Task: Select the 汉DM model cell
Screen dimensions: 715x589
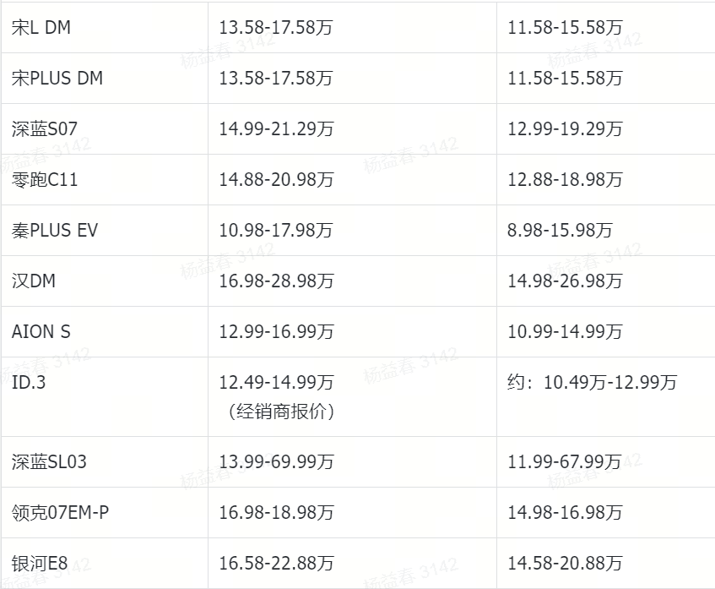Action: click(x=34, y=281)
